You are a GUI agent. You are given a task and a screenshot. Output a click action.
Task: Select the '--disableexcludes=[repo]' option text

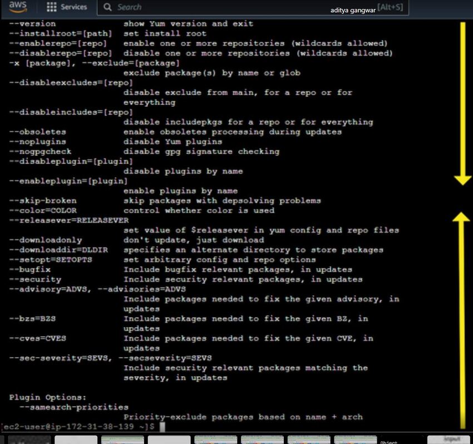[x=71, y=83]
